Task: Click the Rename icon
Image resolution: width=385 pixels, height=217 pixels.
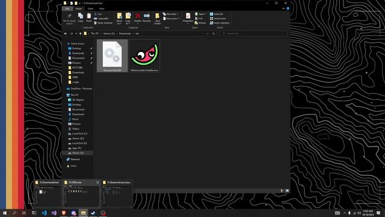Action: coord(147,16)
